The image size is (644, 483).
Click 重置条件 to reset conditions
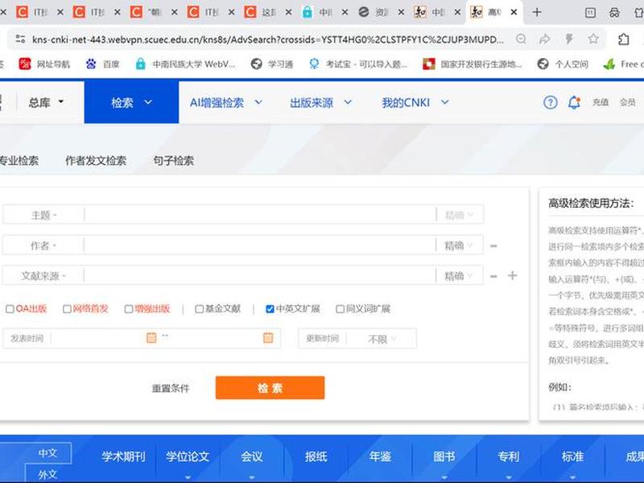pyautogui.click(x=171, y=388)
